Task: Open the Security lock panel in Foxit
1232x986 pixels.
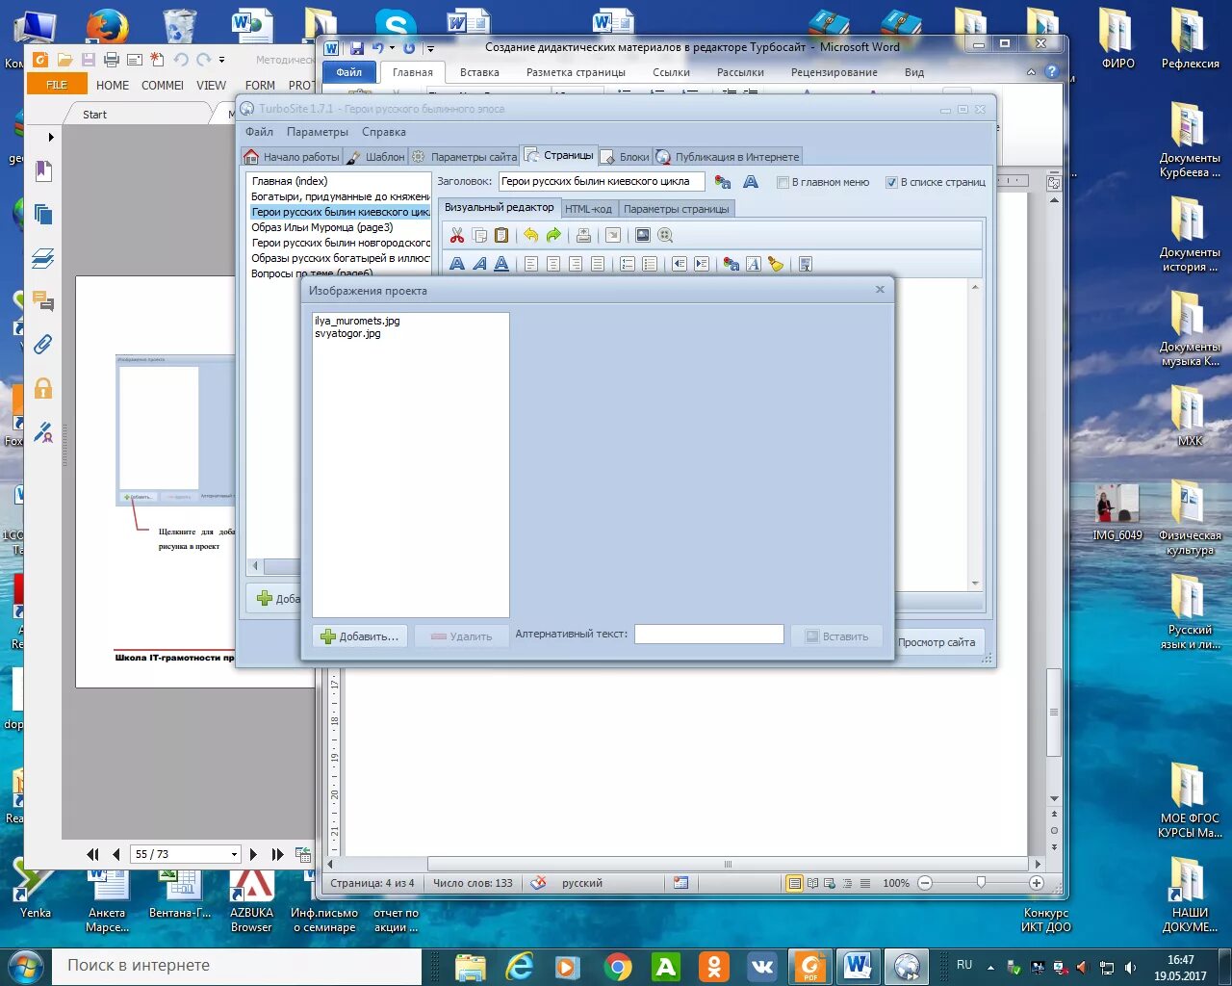Action: (x=43, y=388)
